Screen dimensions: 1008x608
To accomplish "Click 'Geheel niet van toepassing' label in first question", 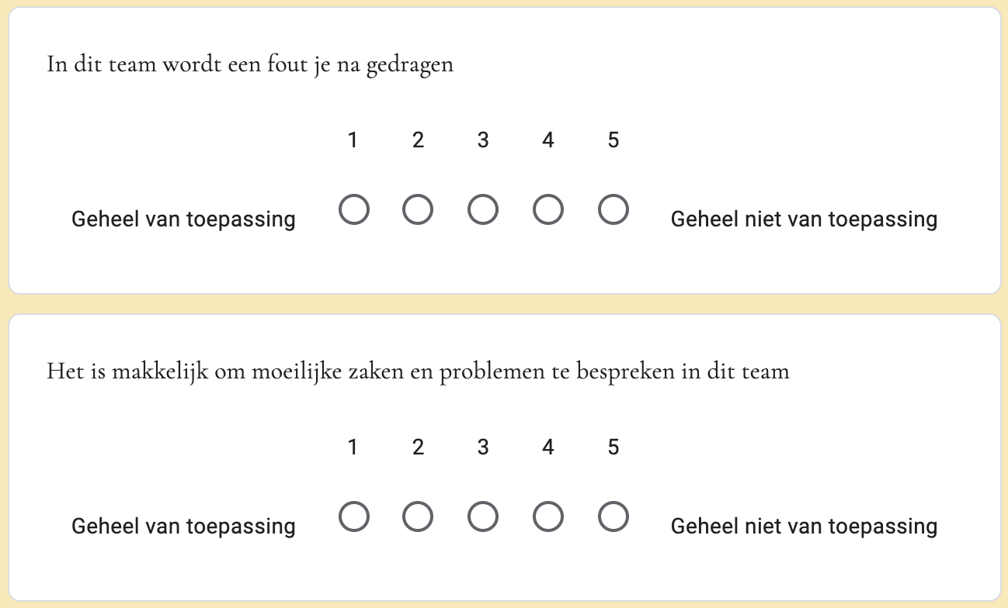I will (x=804, y=219).
